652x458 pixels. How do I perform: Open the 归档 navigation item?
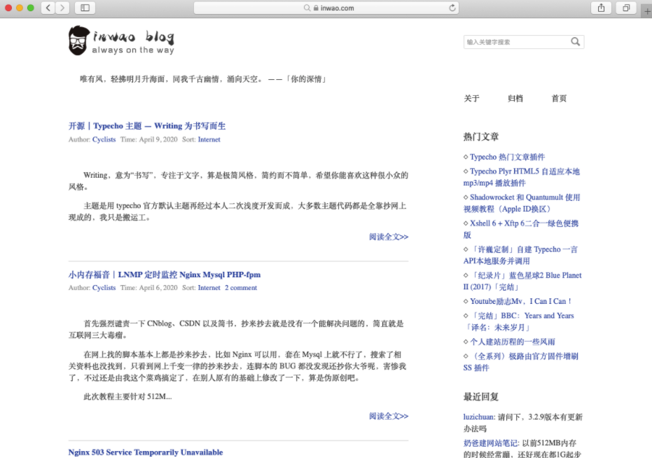[x=515, y=99]
